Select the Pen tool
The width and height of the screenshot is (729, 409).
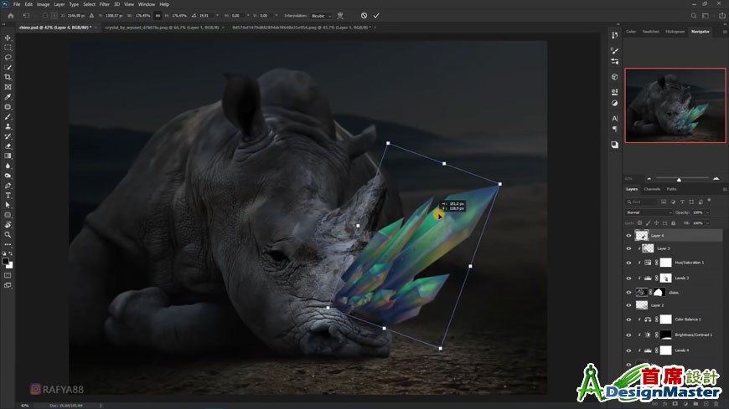8,186
